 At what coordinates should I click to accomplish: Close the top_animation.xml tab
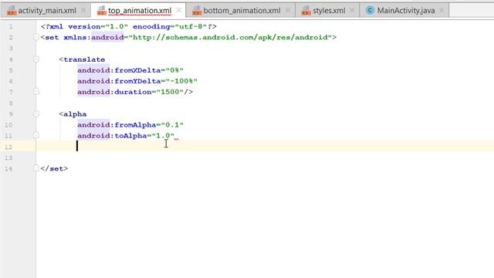[x=178, y=10]
